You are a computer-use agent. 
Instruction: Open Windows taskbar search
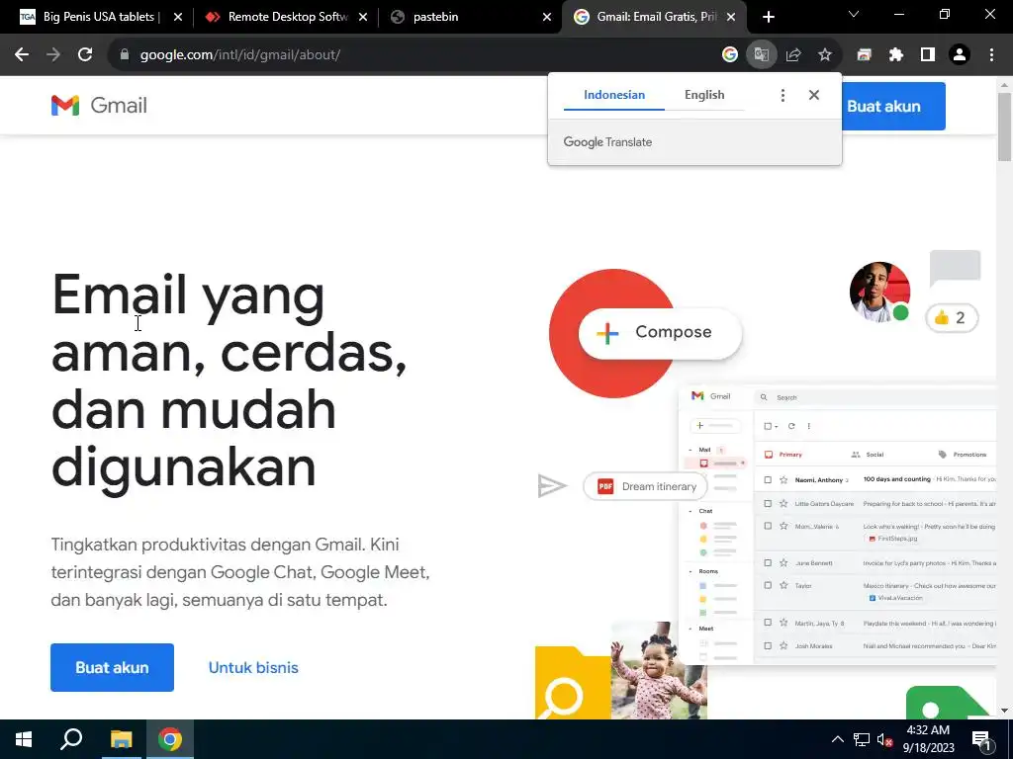71,739
